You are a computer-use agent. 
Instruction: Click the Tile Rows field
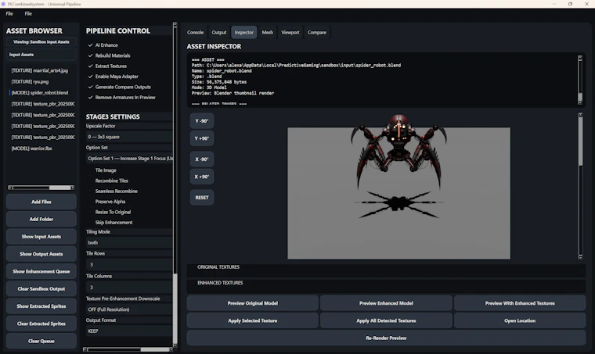129,265
